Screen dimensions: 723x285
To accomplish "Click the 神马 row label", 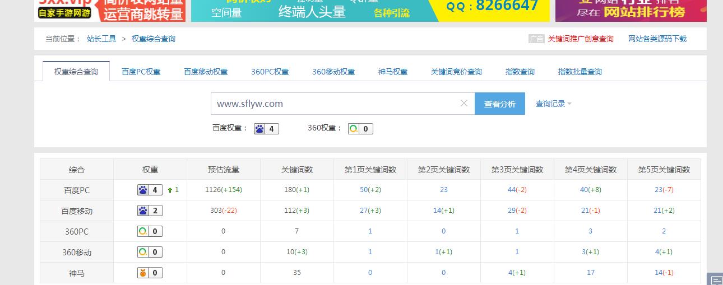I will point(76,273).
